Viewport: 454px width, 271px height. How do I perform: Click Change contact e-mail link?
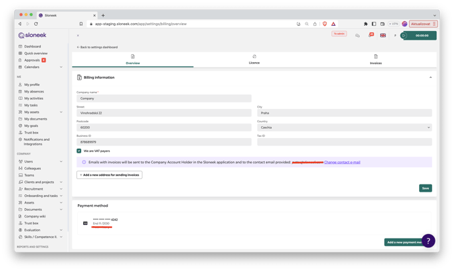click(342, 162)
